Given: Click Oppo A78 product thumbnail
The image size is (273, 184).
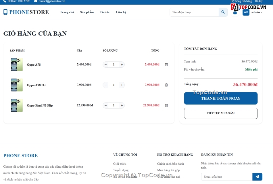Looking at the screenshot, I should pos(17,65).
